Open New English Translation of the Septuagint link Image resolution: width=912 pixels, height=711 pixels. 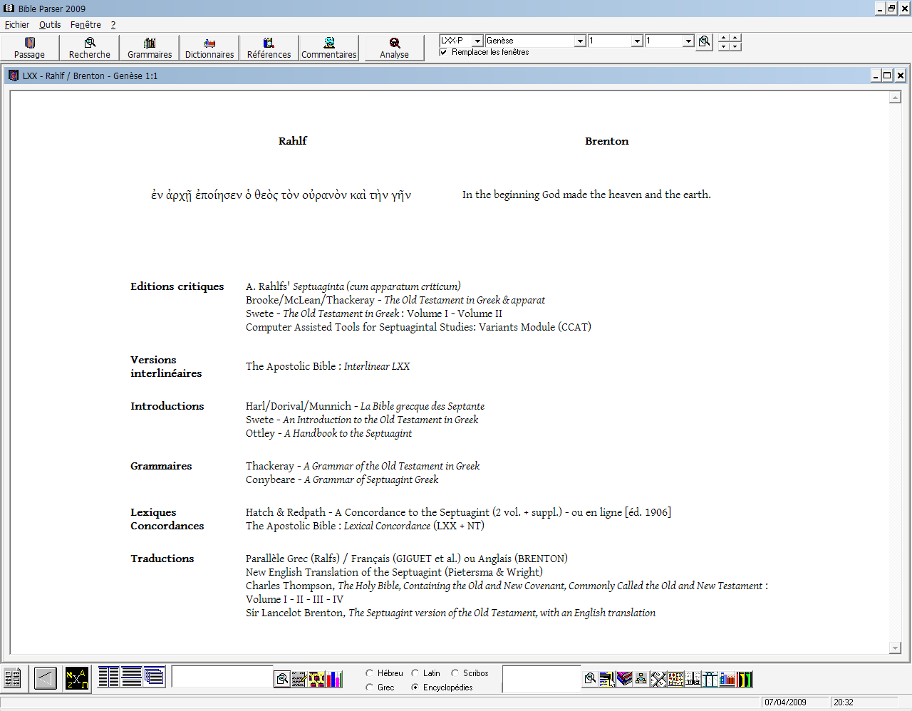394,572
